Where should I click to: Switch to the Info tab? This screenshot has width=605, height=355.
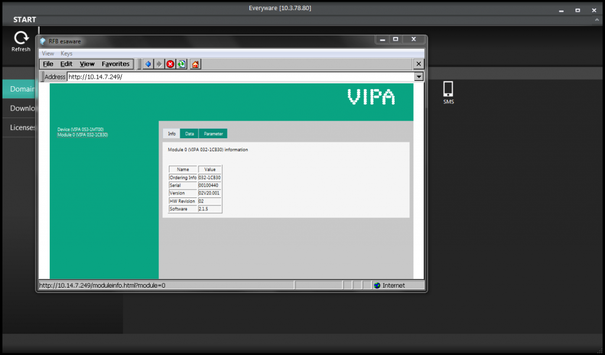point(172,133)
